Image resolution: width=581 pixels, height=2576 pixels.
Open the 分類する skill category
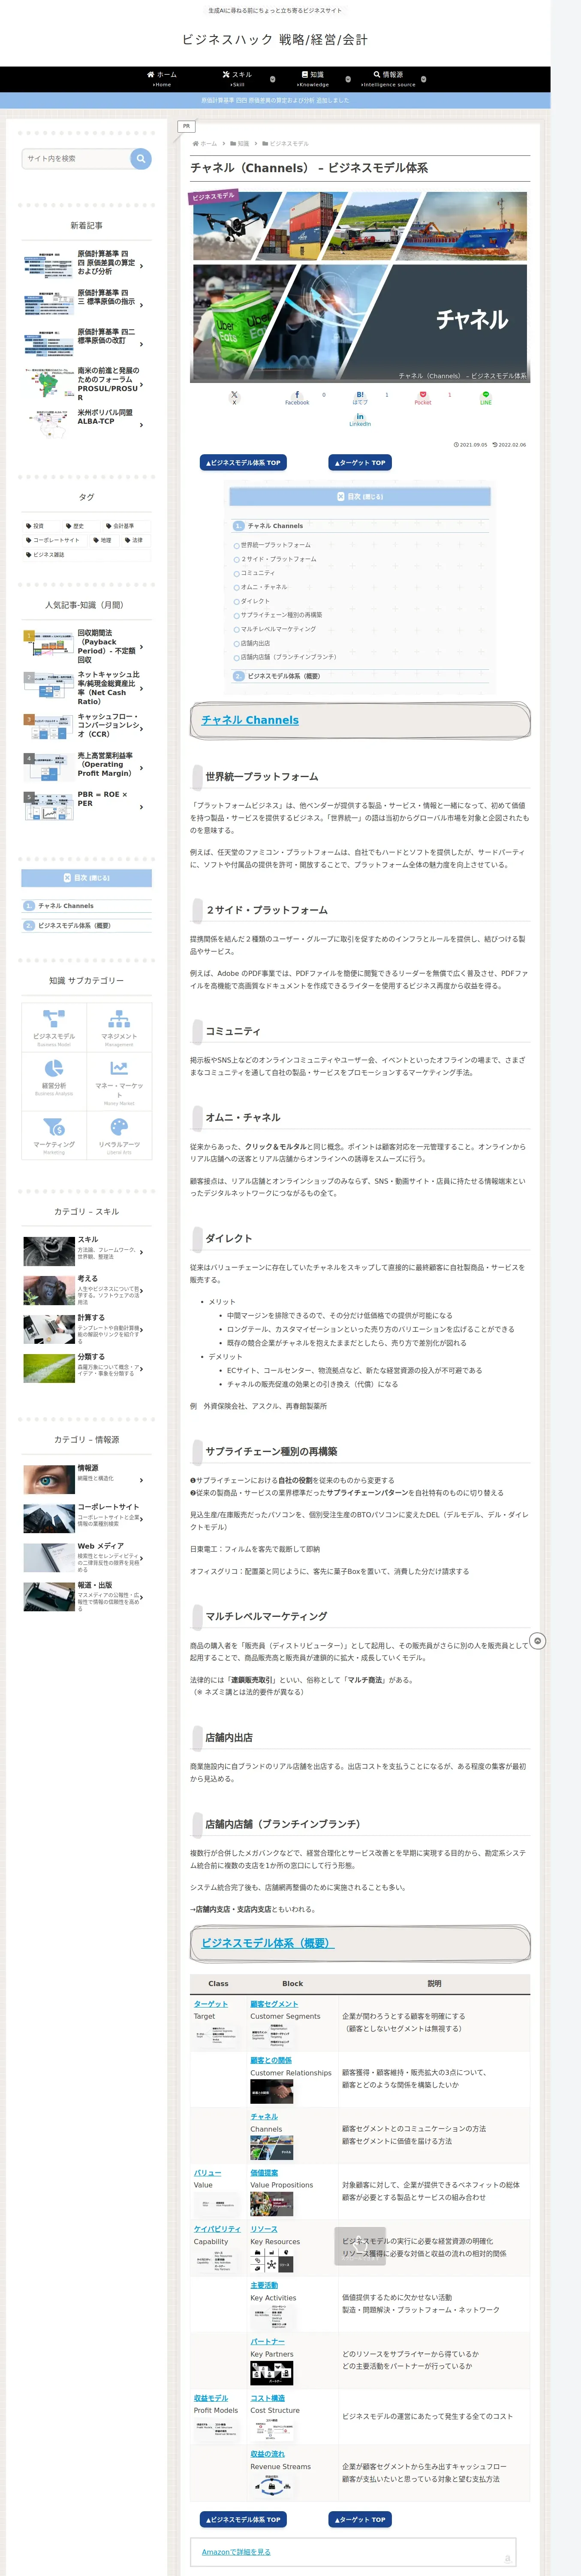point(87,1368)
